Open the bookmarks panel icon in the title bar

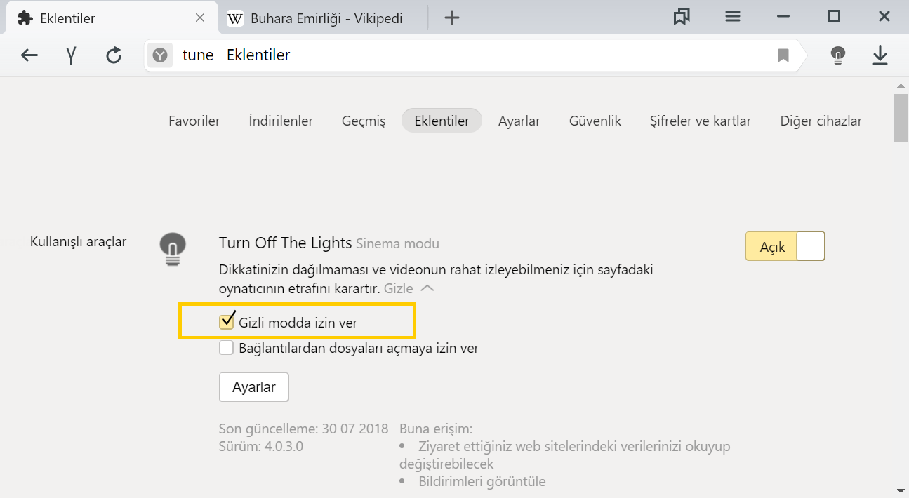coord(681,17)
